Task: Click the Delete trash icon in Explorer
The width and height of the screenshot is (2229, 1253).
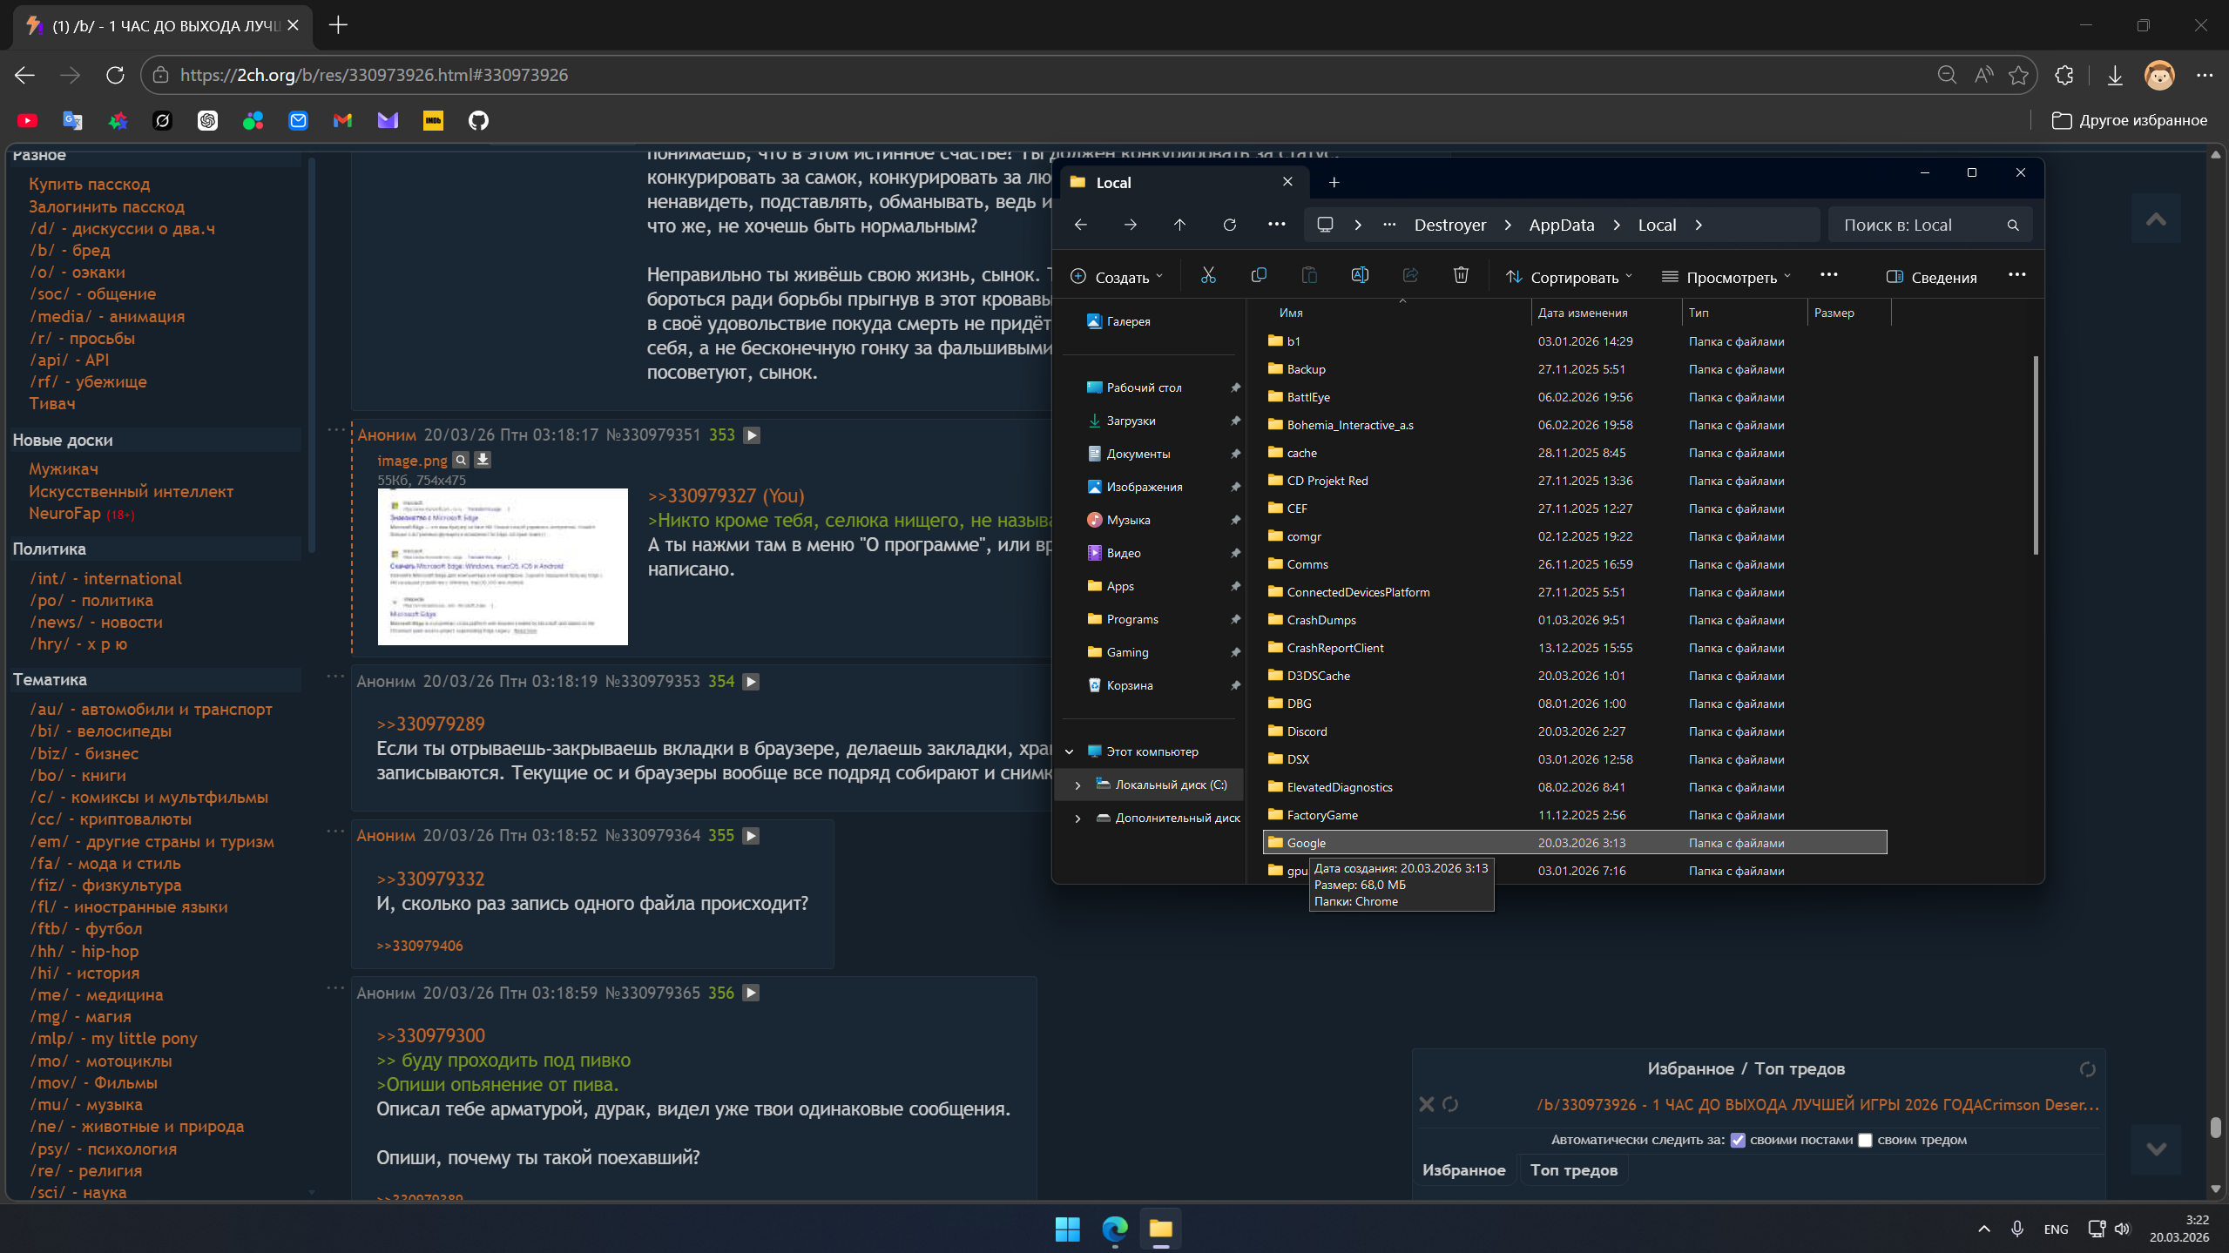Action: [x=1461, y=276]
